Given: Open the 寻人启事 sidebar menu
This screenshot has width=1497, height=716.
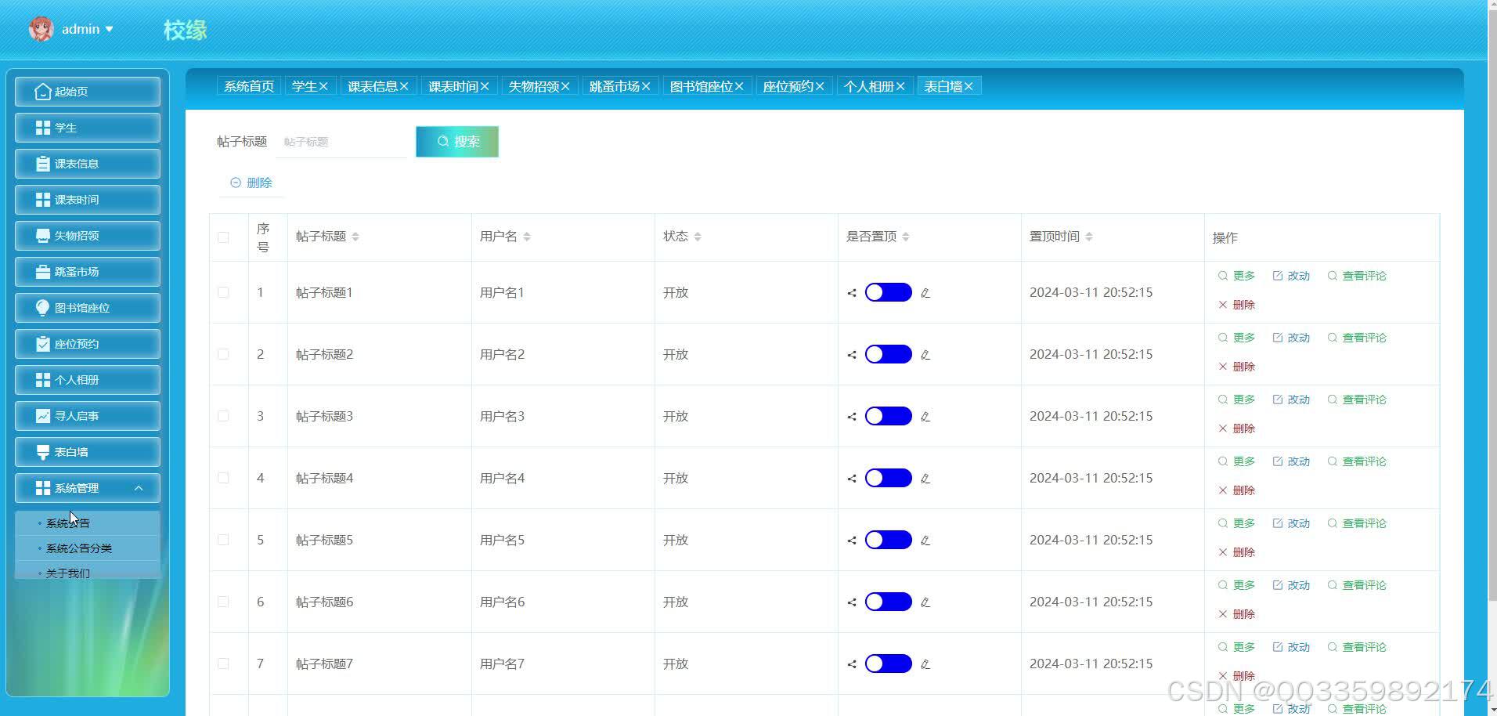Looking at the screenshot, I should (x=88, y=416).
